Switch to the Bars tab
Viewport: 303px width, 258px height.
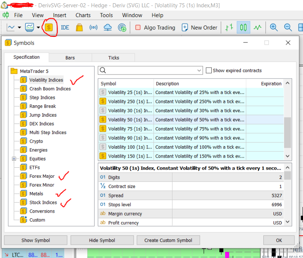coord(70,58)
